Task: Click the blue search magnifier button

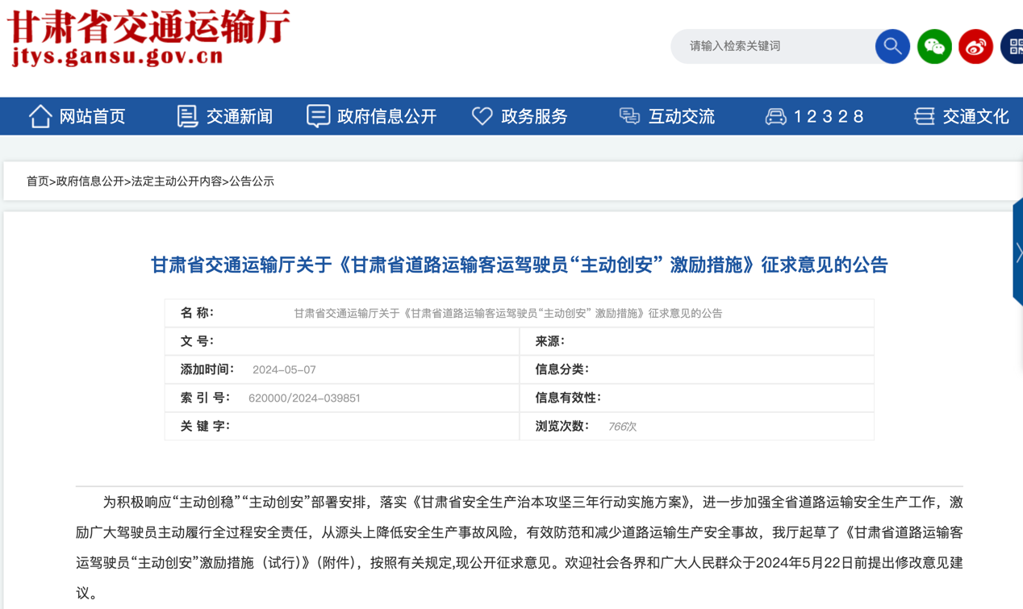Action: pos(892,46)
